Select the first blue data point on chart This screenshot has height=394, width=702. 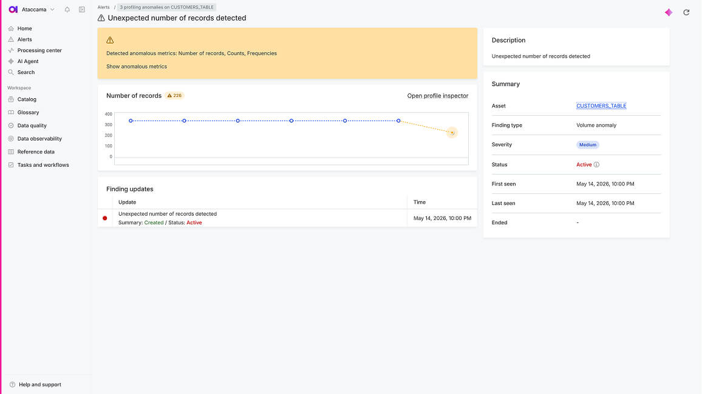[131, 121]
